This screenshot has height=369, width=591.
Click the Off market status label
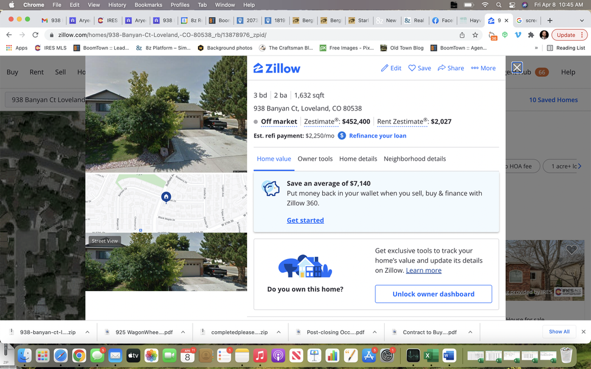(279, 122)
